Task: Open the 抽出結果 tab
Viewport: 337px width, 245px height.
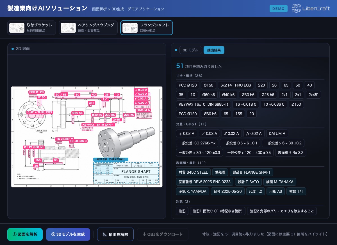Action: point(214,50)
